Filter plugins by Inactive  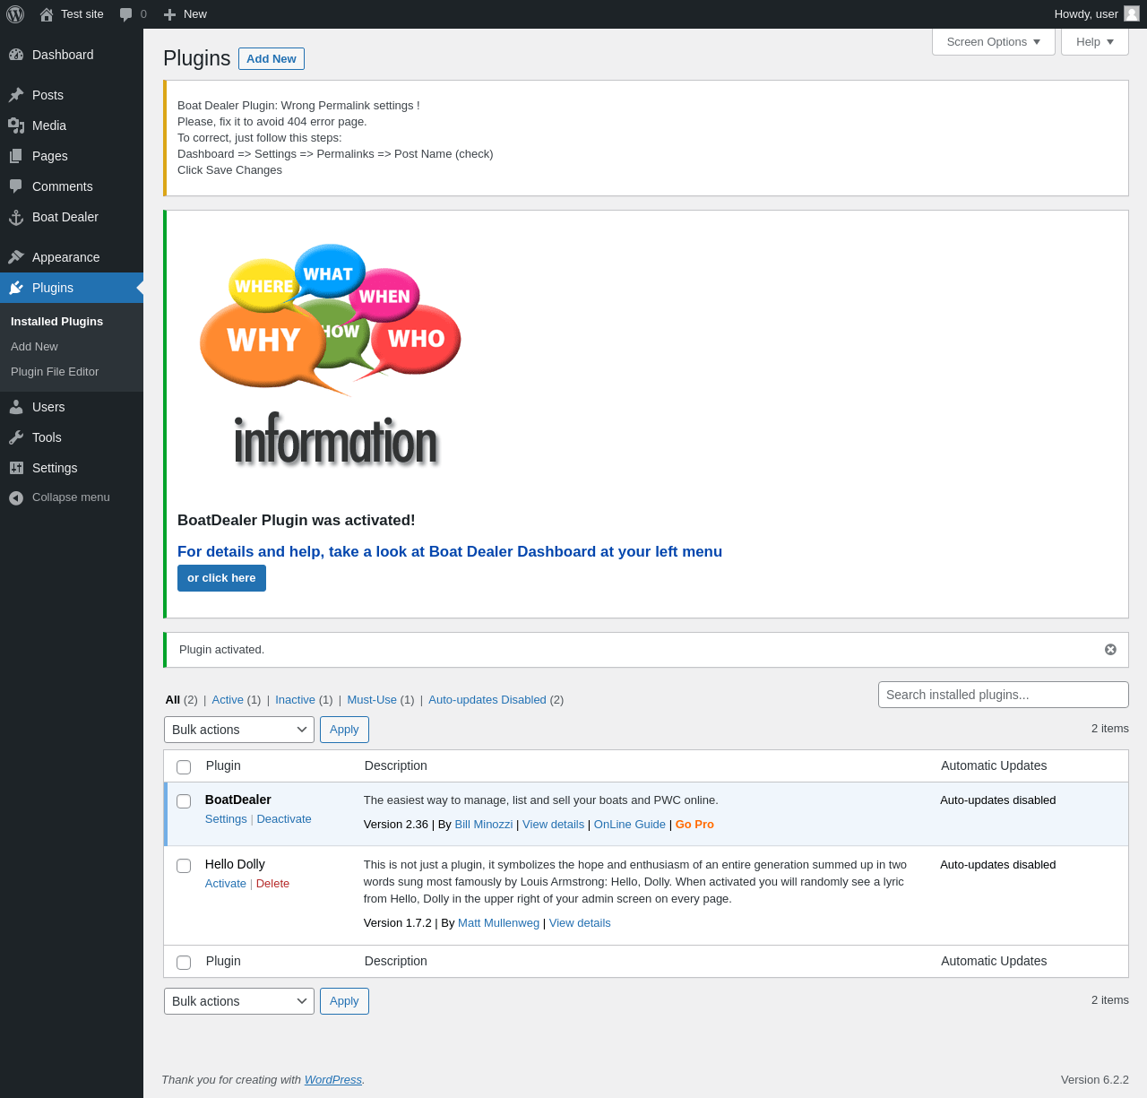(x=296, y=700)
